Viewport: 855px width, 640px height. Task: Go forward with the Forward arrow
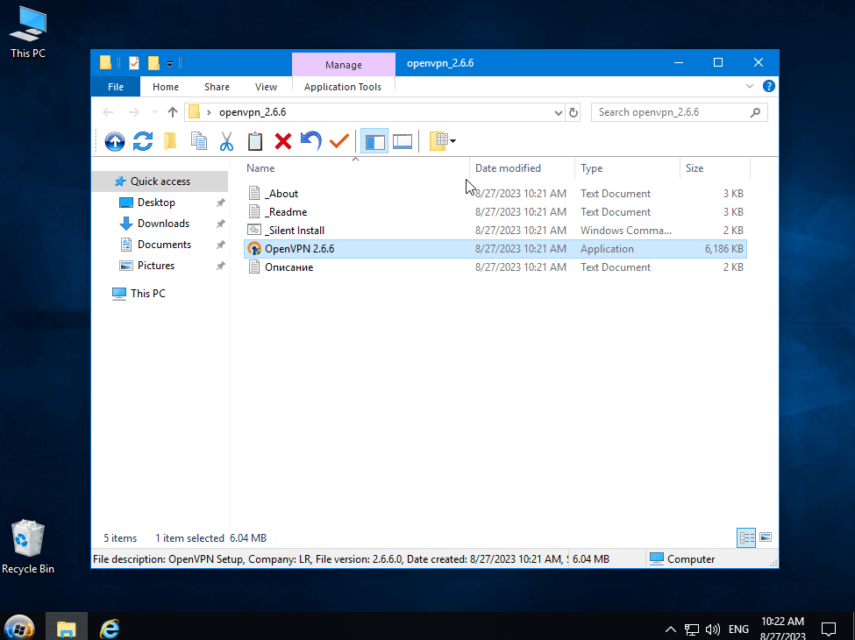[x=133, y=112]
